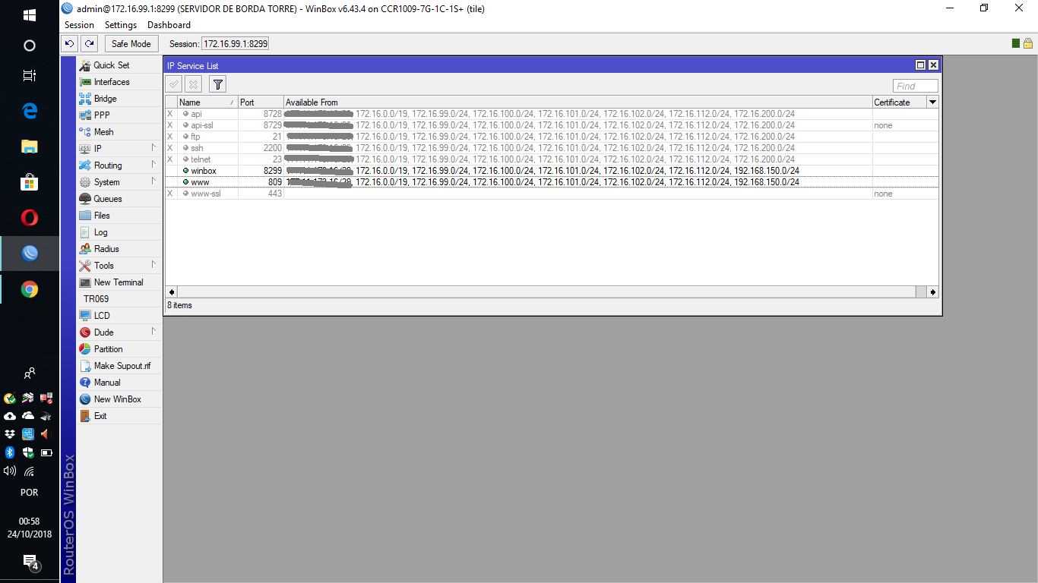Click the Enable checkmark button in IP Service List
The image size is (1038, 583).
tap(174, 84)
